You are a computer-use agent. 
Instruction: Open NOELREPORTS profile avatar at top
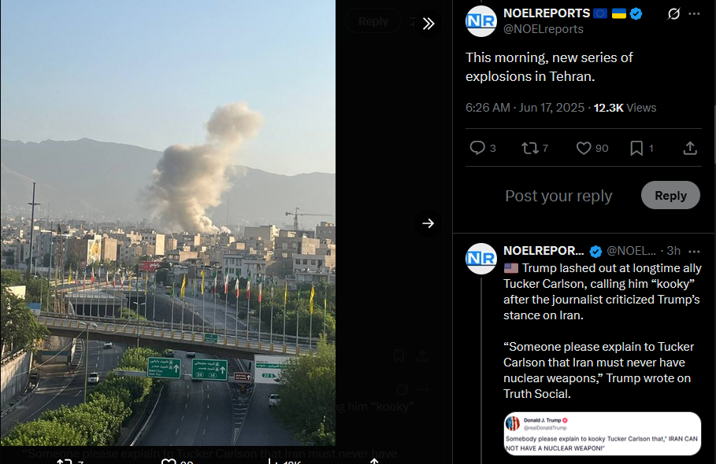[x=480, y=21]
